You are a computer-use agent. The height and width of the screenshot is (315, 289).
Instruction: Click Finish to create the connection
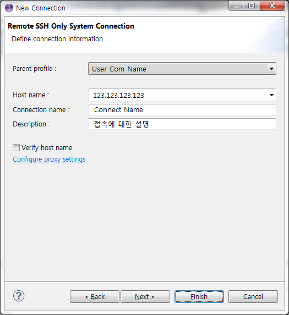(x=199, y=296)
